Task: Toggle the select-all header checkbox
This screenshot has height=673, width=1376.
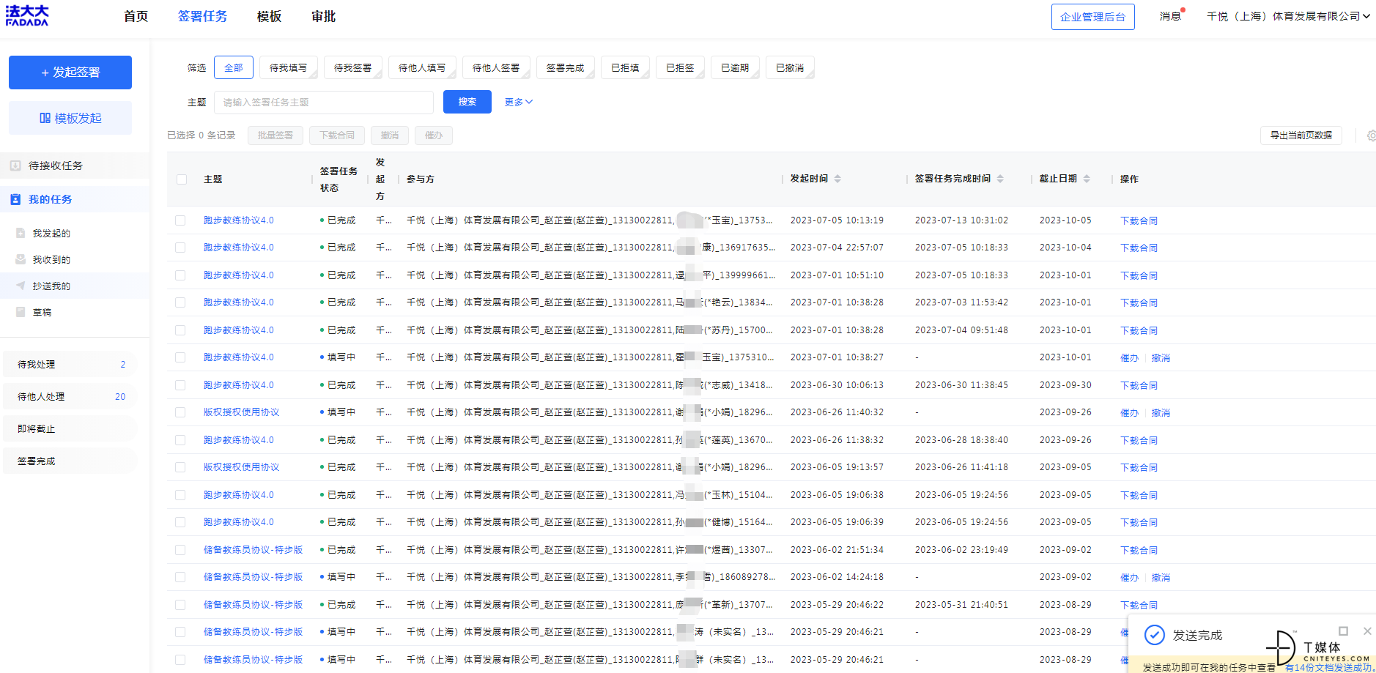Action: pos(182,179)
